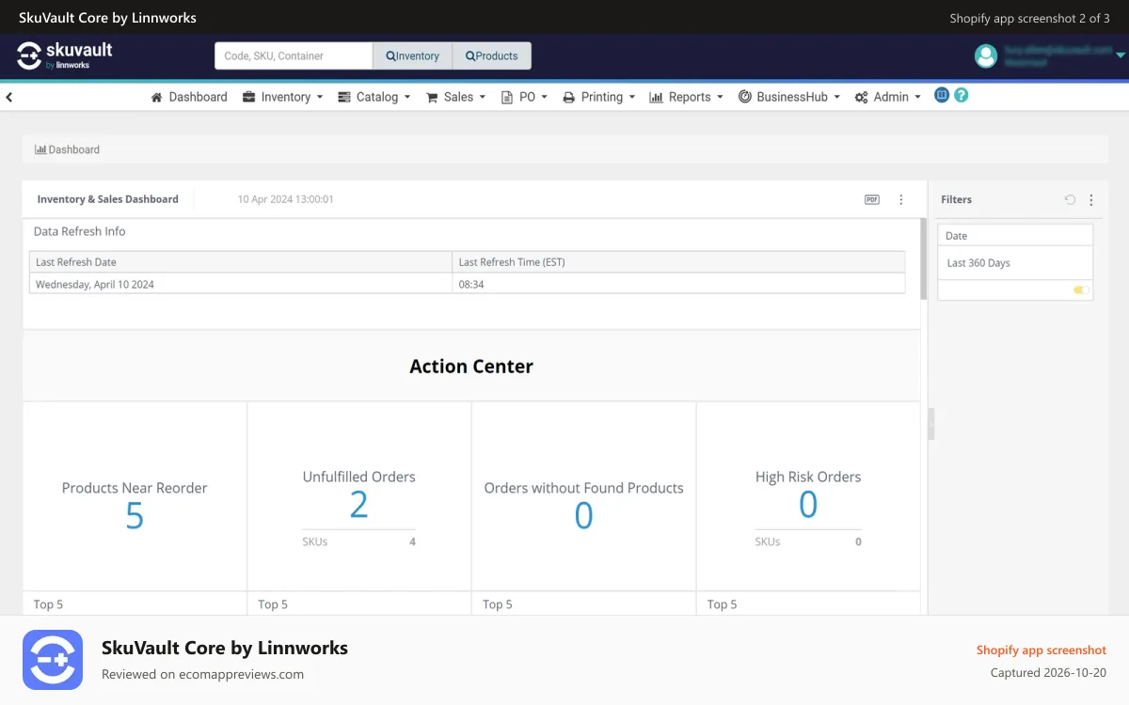Click SKUs count 0 under High Risk Orders
Image resolution: width=1129 pixels, height=705 pixels.
[x=858, y=541]
